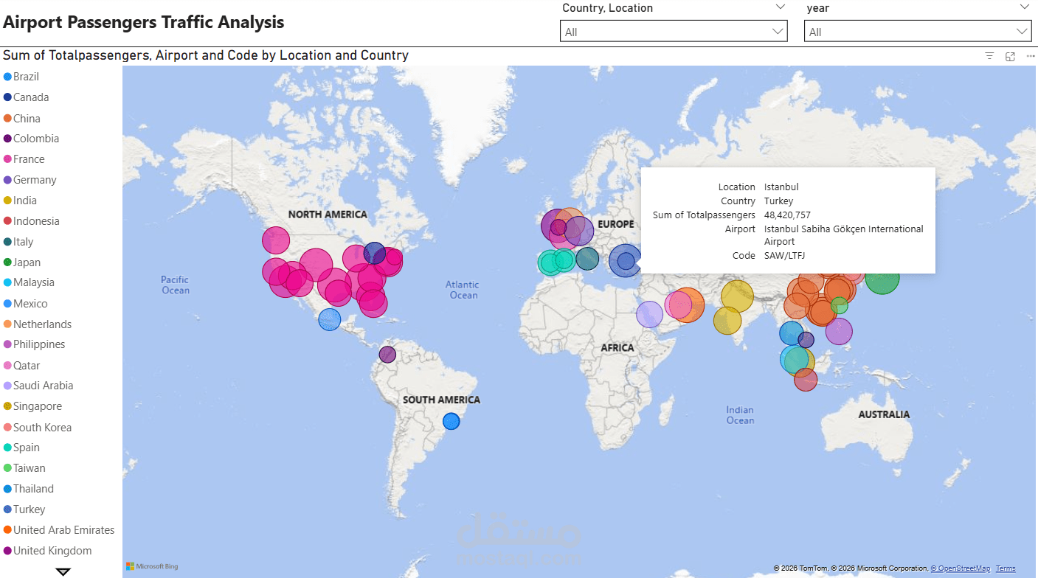Click the Colombia bubble on map

pos(387,355)
